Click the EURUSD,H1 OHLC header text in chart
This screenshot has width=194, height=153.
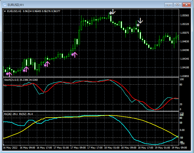[x=33, y=11]
